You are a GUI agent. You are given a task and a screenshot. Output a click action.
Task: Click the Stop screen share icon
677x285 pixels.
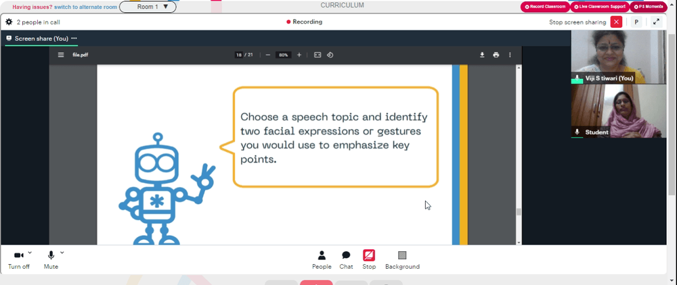pyautogui.click(x=369, y=255)
